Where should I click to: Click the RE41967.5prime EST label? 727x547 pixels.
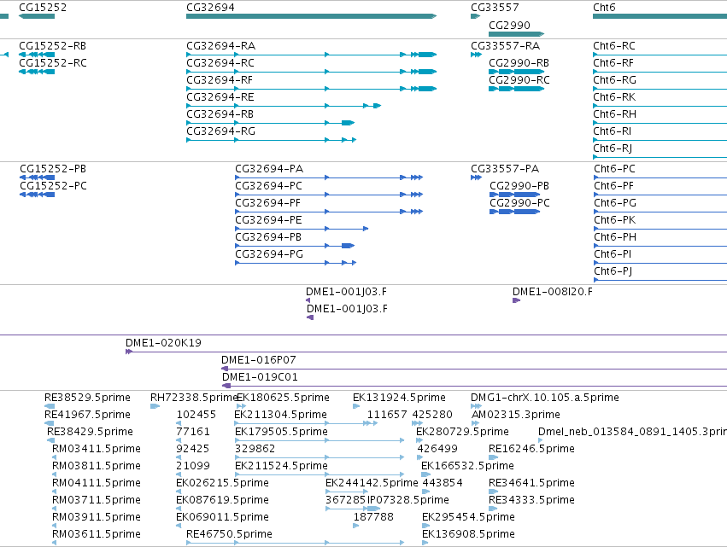tap(87, 415)
